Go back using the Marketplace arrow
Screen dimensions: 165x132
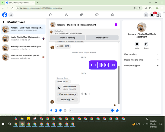[x=4, y=22]
